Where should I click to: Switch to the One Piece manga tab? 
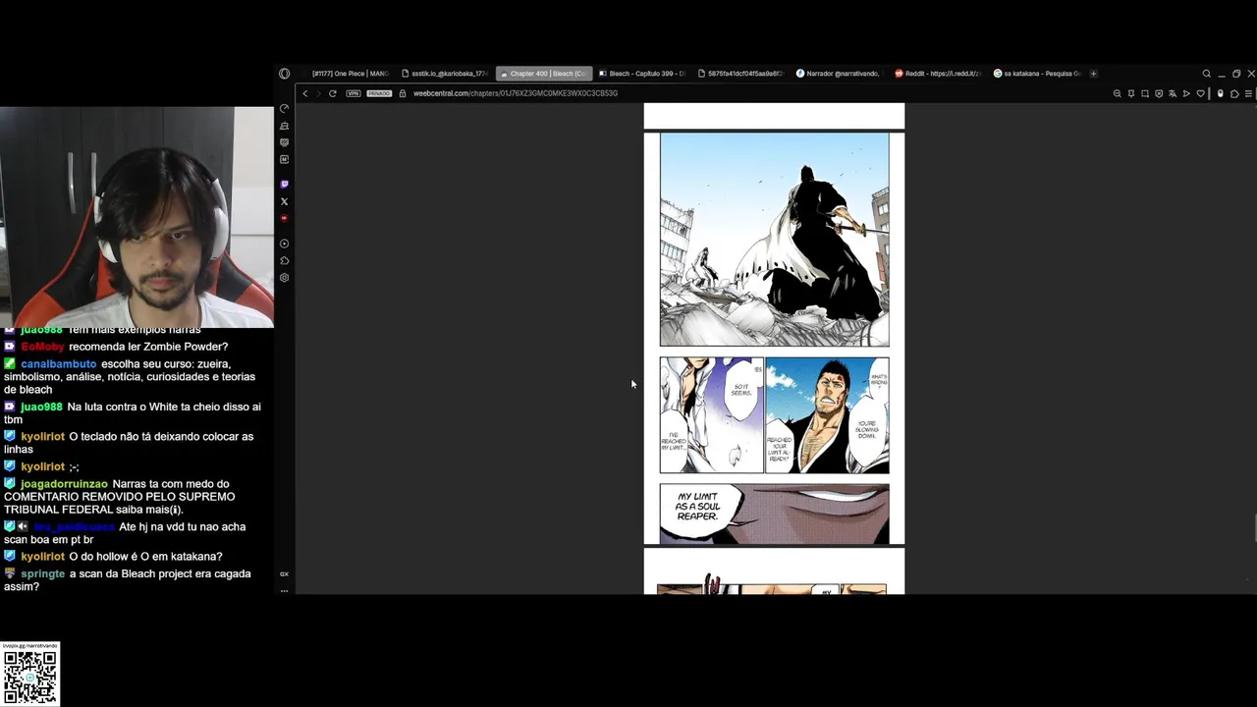[347, 74]
